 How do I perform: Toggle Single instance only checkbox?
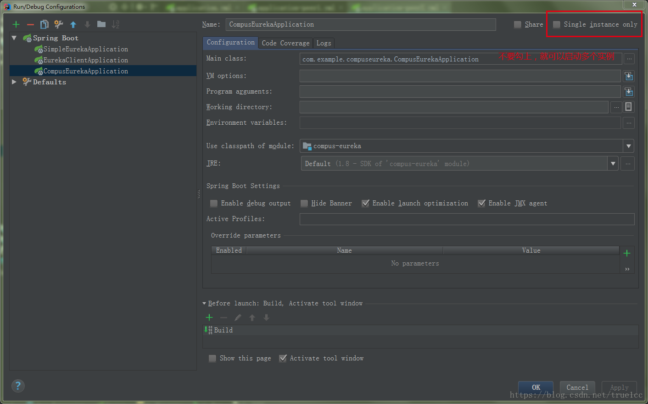[557, 24]
